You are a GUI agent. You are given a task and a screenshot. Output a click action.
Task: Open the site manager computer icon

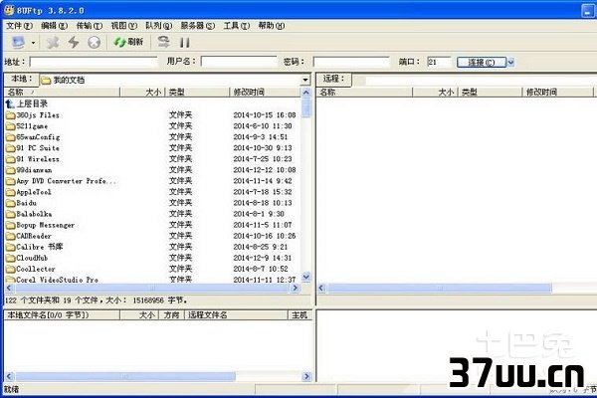[18, 42]
